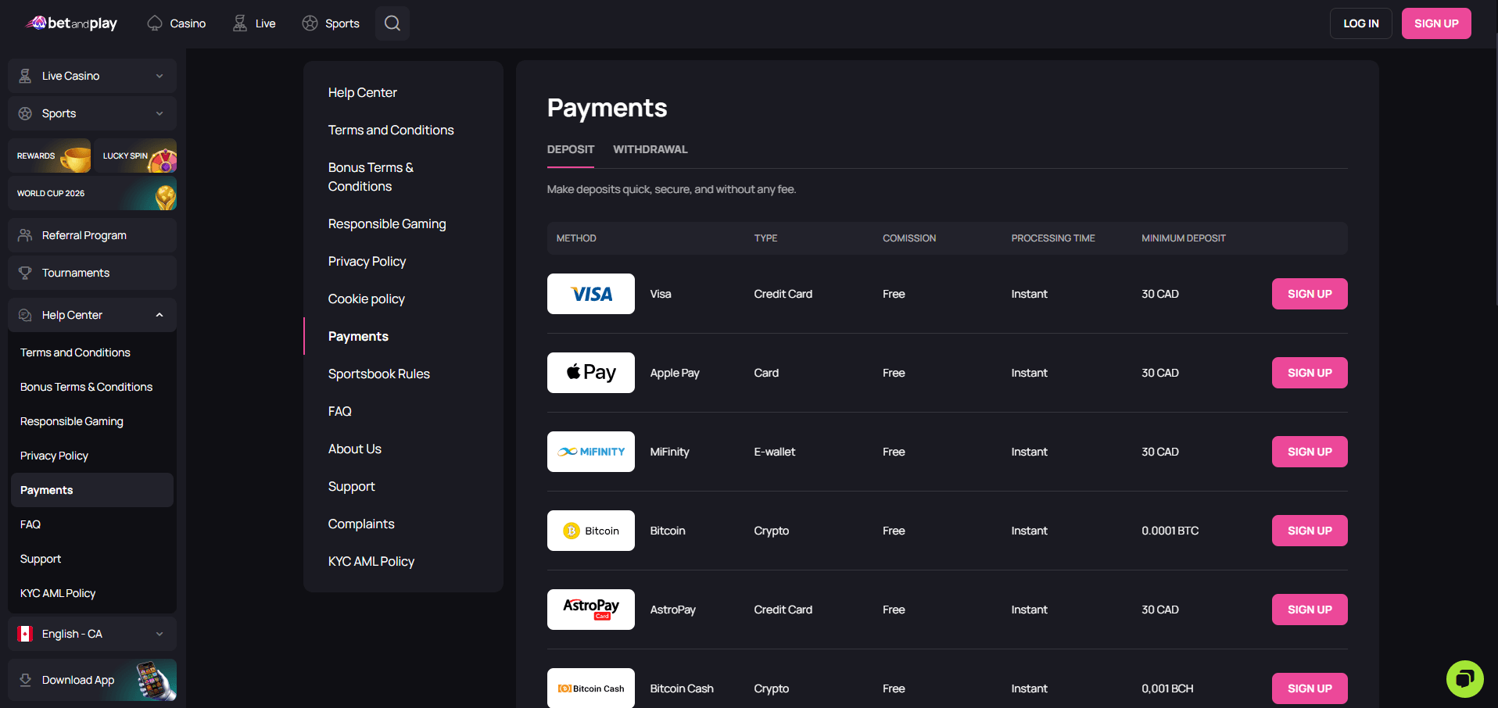Open the World Cup 2026 banner
The image size is (1498, 708).
tap(92, 193)
